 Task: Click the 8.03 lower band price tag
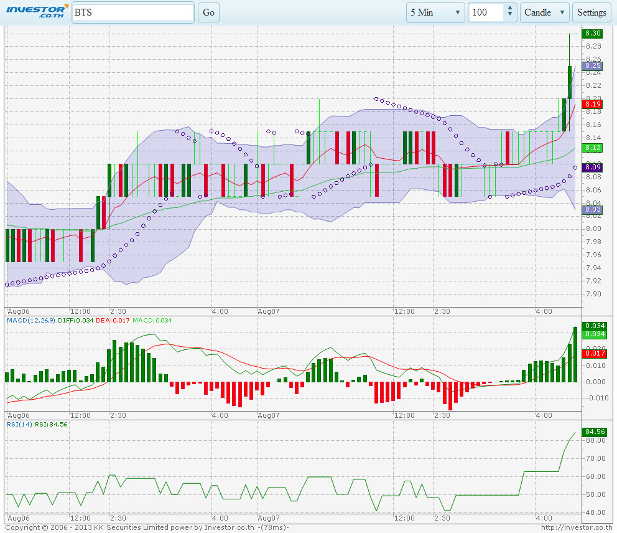click(x=593, y=210)
